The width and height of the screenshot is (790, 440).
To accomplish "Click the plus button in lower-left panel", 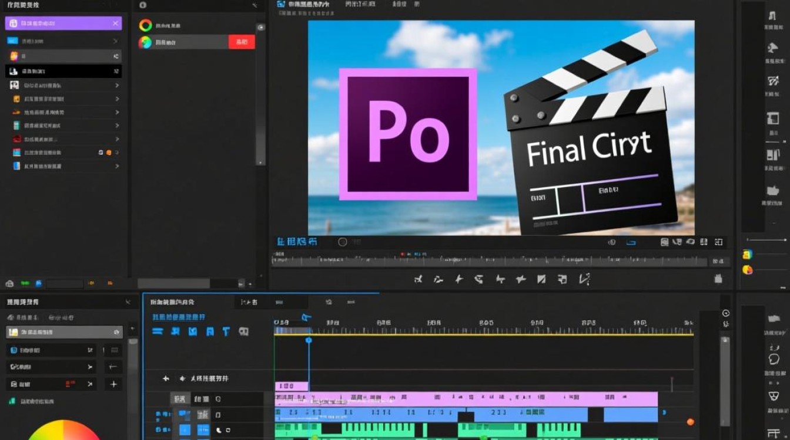I will 113,384.
